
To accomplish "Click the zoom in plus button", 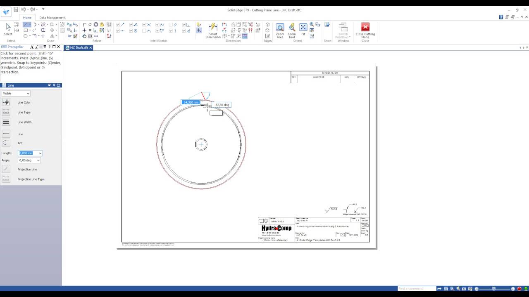I will 513,289.
